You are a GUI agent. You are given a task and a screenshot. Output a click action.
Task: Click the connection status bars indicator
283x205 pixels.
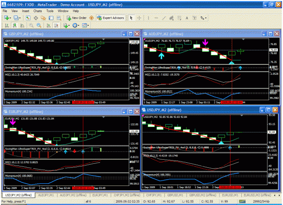pyautogui.click(x=242, y=201)
